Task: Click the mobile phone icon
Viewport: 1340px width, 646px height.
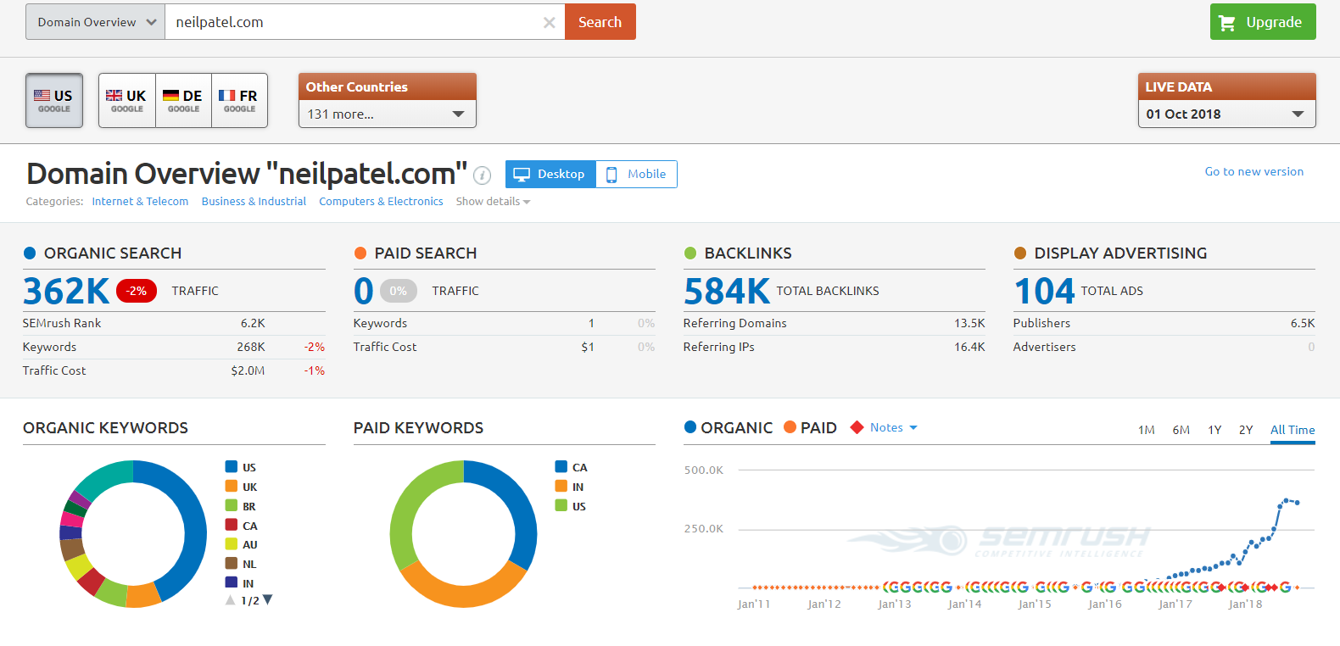Action: click(611, 175)
